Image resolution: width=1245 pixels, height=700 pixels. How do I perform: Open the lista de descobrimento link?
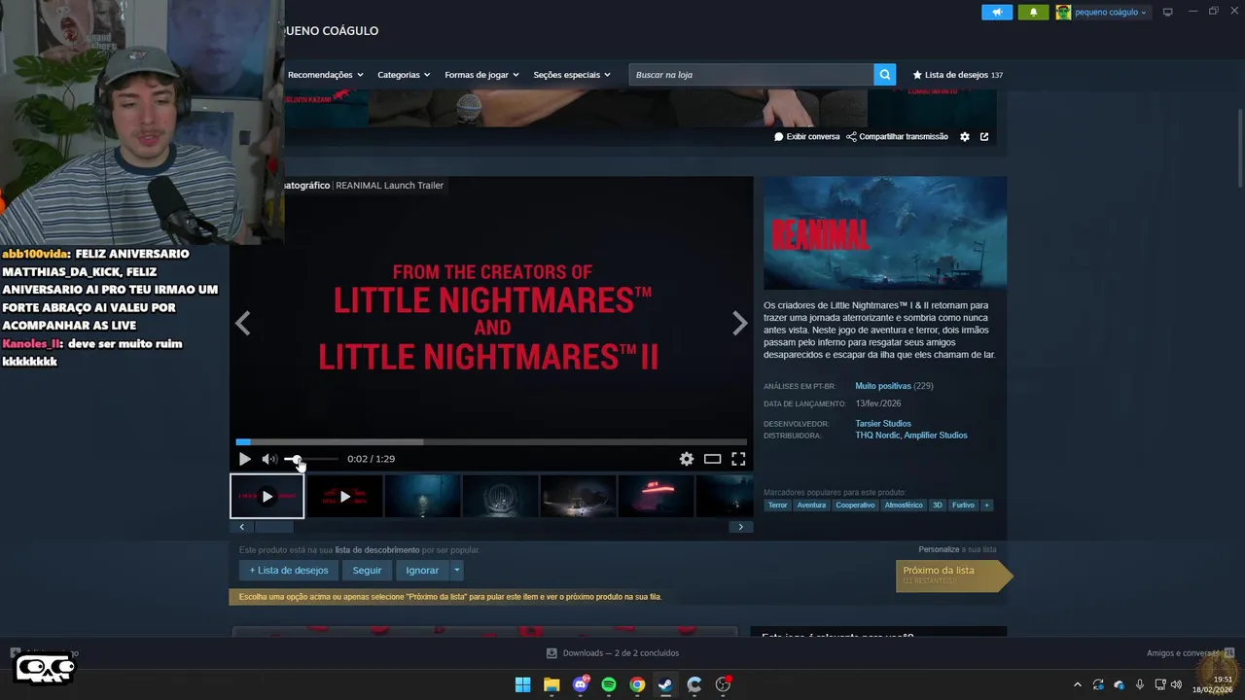pos(377,550)
